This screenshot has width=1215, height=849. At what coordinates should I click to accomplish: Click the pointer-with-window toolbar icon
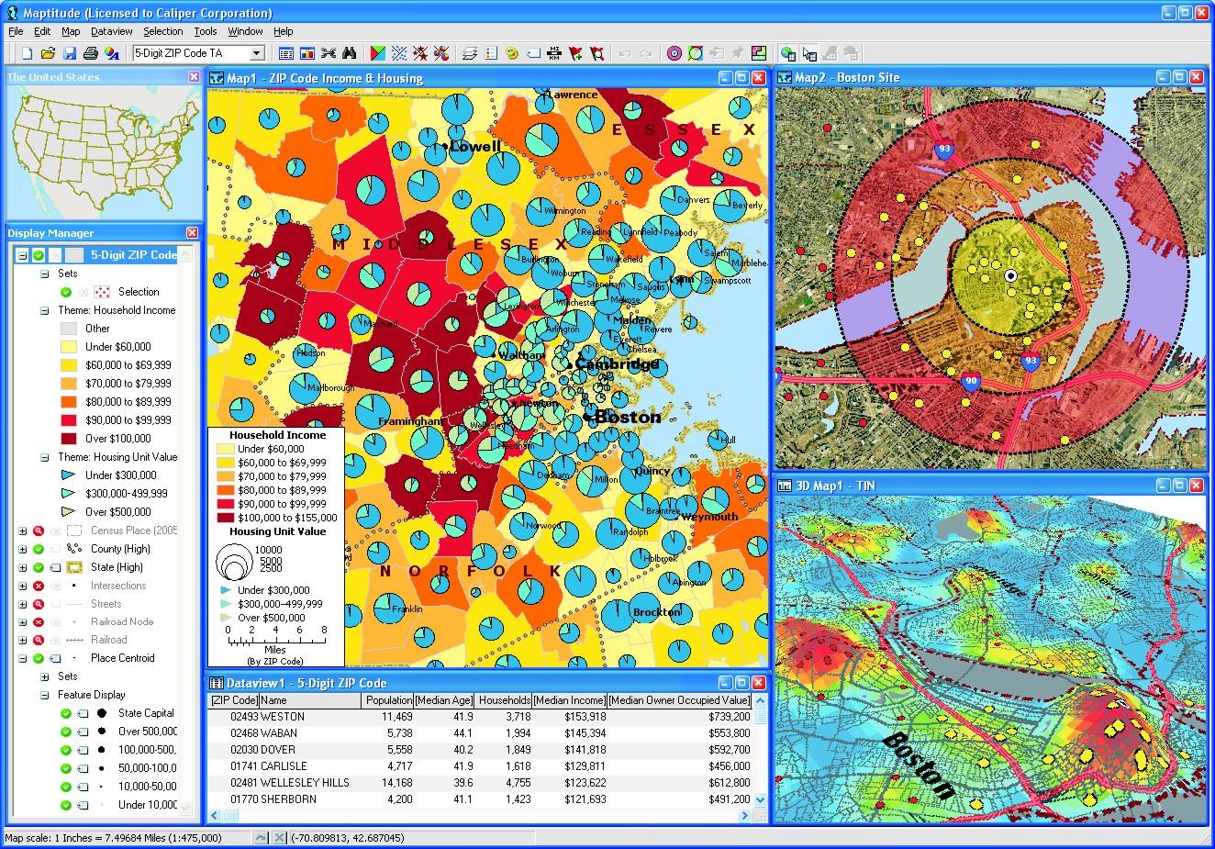[x=808, y=53]
